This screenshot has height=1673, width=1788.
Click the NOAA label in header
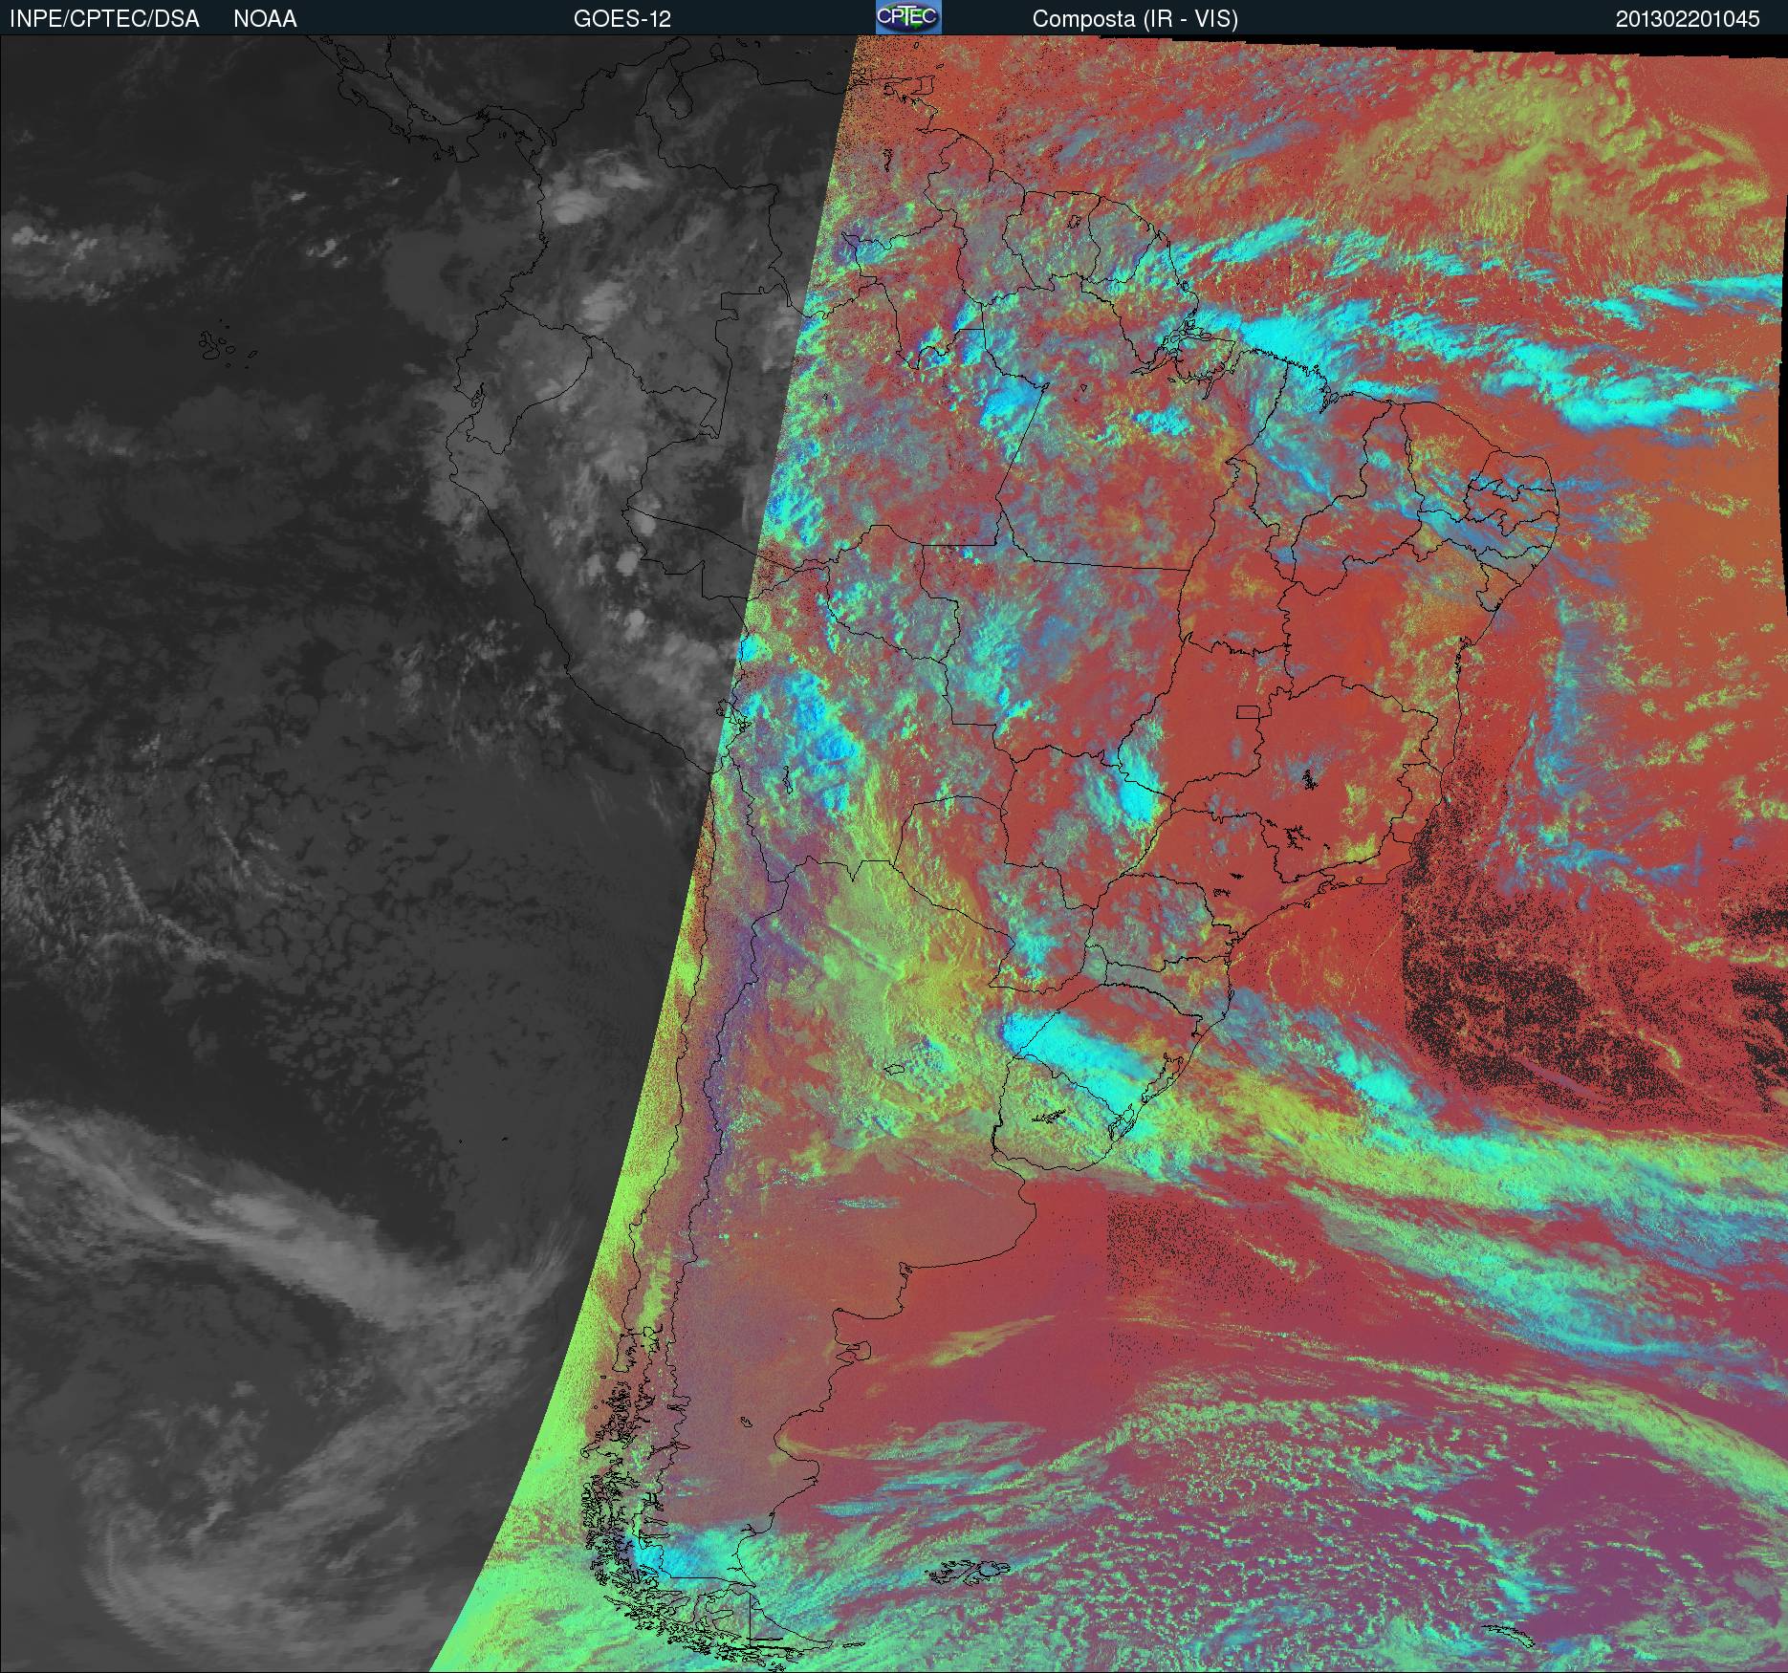point(265,19)
